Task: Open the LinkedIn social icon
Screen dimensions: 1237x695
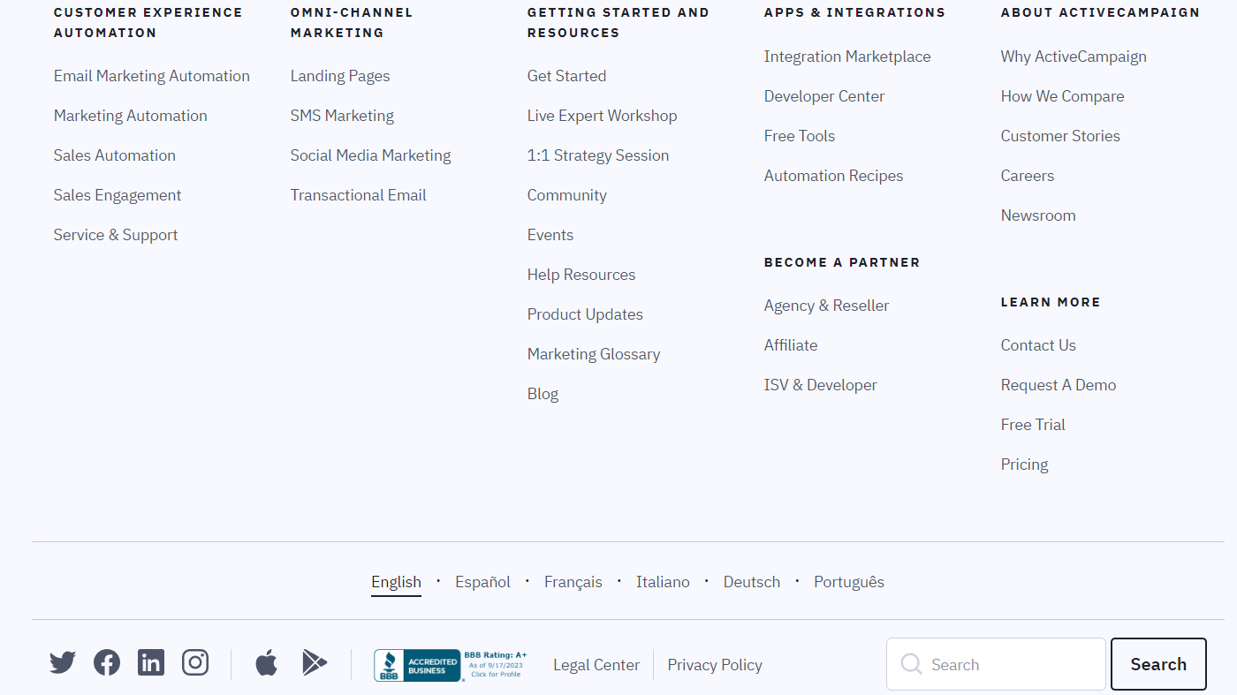Action: tap(151, 662)
